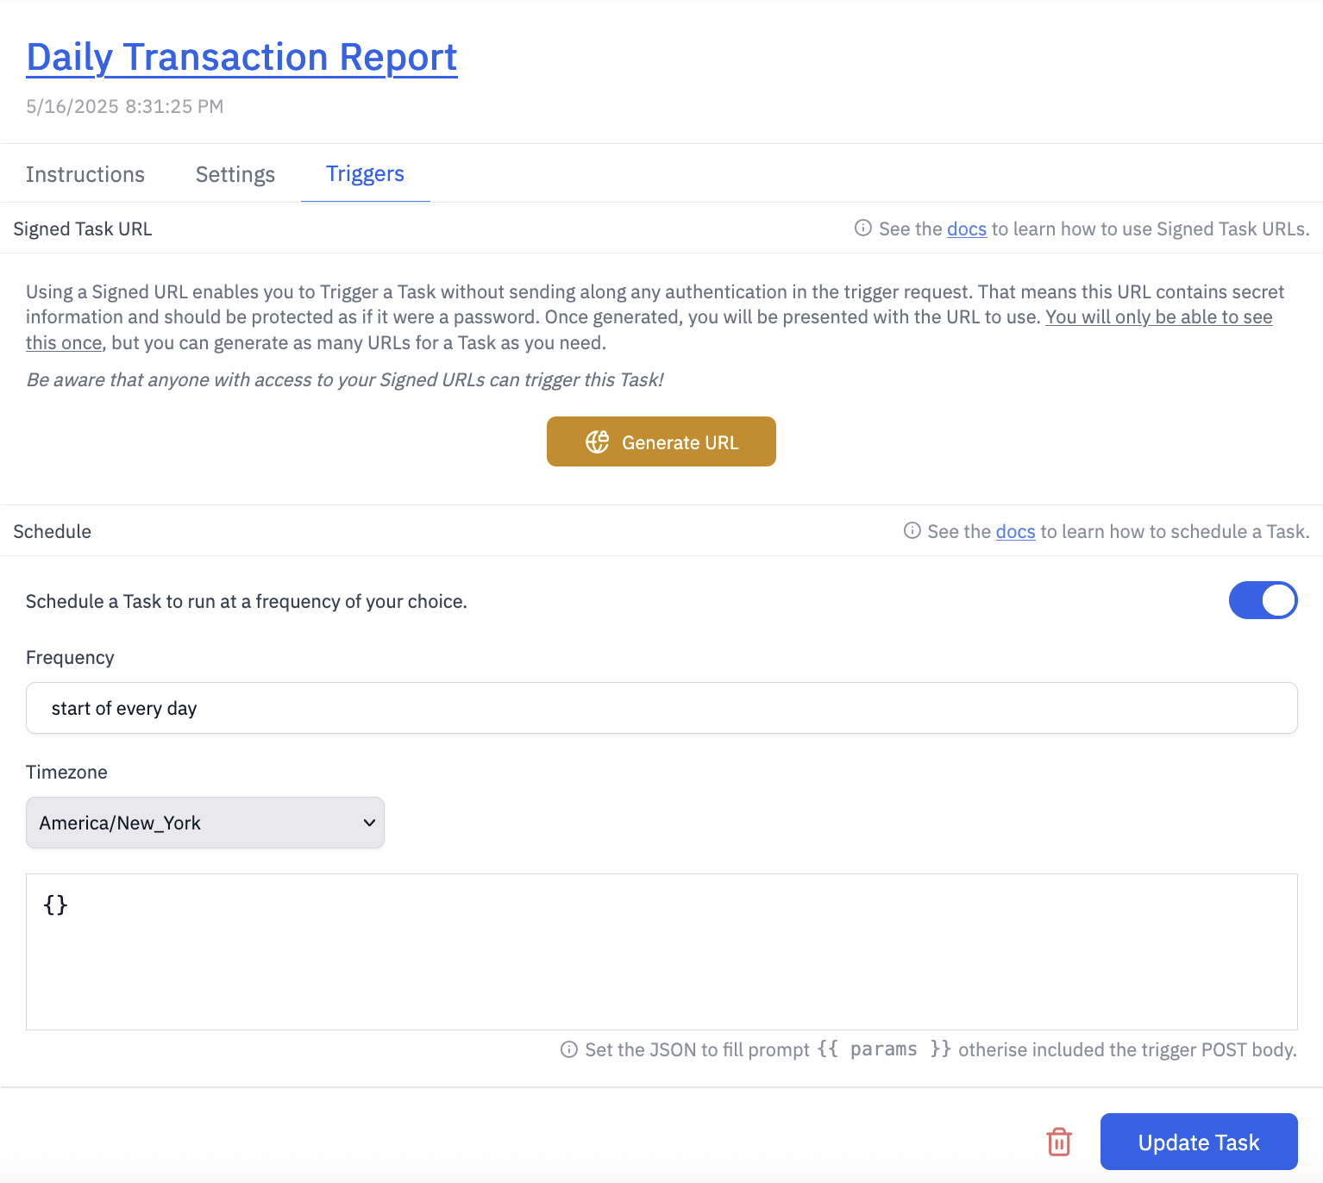Open docs link about scheduling a Task

click(1015, 532)
